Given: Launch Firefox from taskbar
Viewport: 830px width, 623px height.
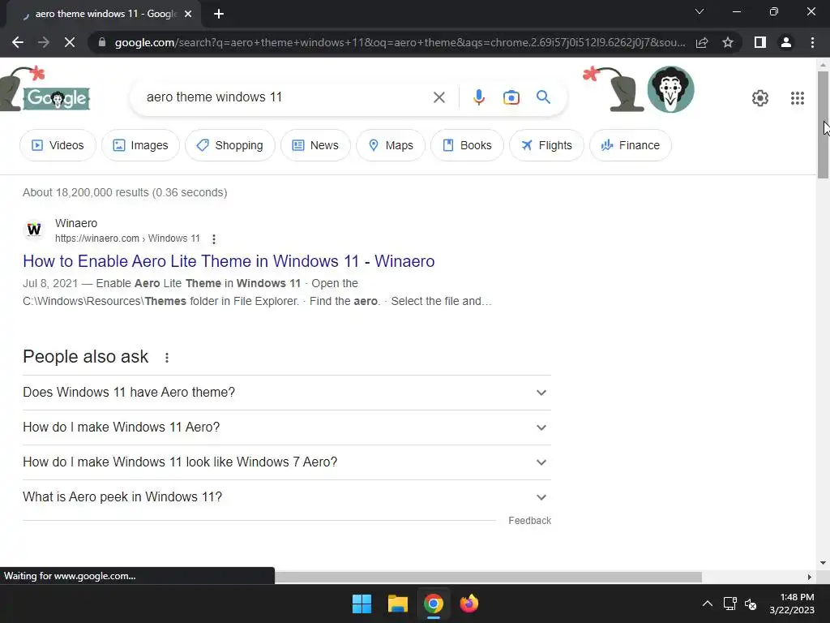Looking at the screenshot, I should (x=469, y=604).
